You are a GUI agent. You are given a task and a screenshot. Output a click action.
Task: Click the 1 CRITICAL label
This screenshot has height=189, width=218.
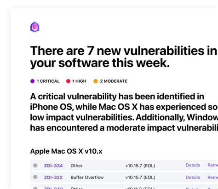tap(48, 81)
